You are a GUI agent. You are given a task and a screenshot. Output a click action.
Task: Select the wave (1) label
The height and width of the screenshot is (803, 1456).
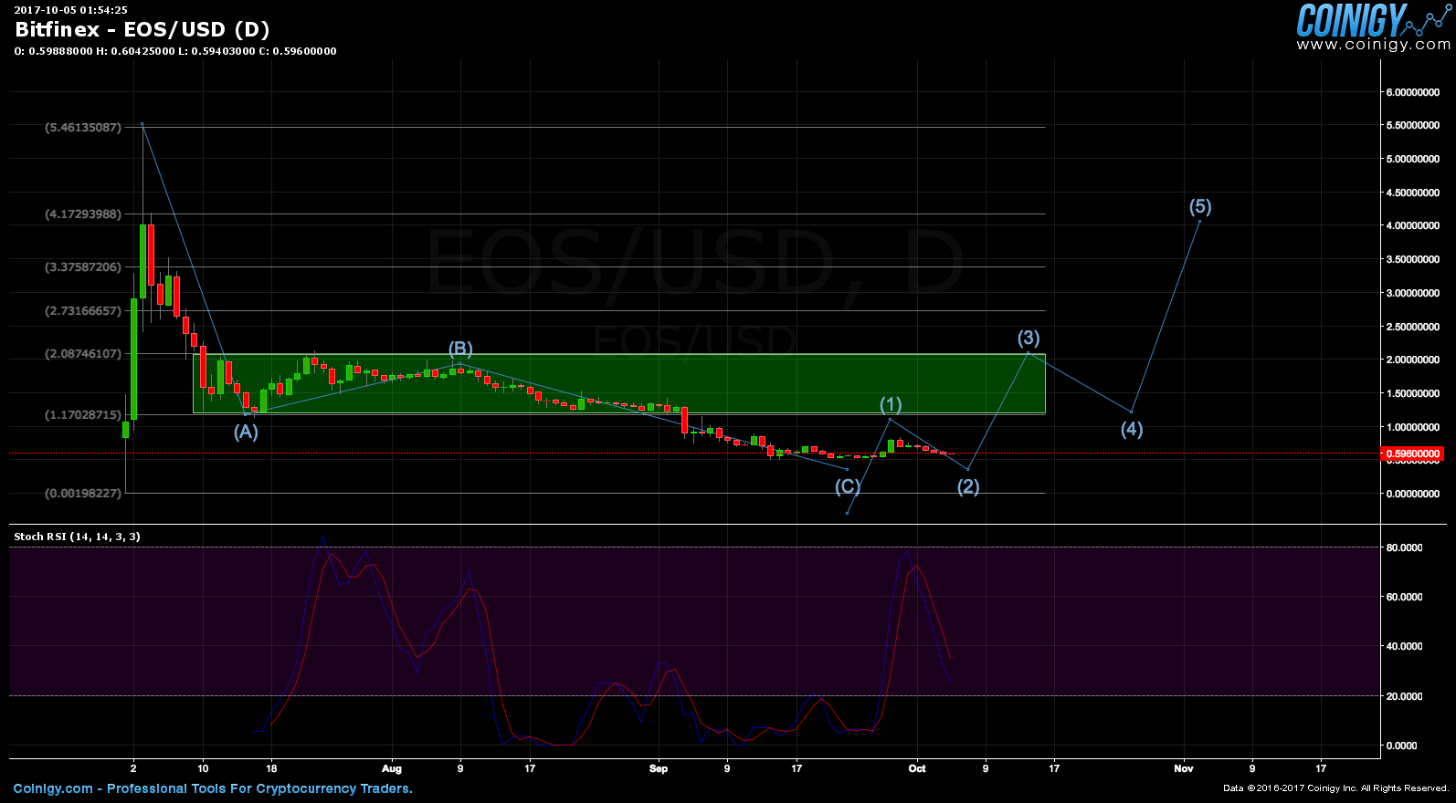click(x=891, y=404)
